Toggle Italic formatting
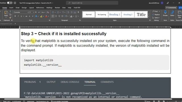Viewport: 182px width, 102px height. click(x=18, y=16)
